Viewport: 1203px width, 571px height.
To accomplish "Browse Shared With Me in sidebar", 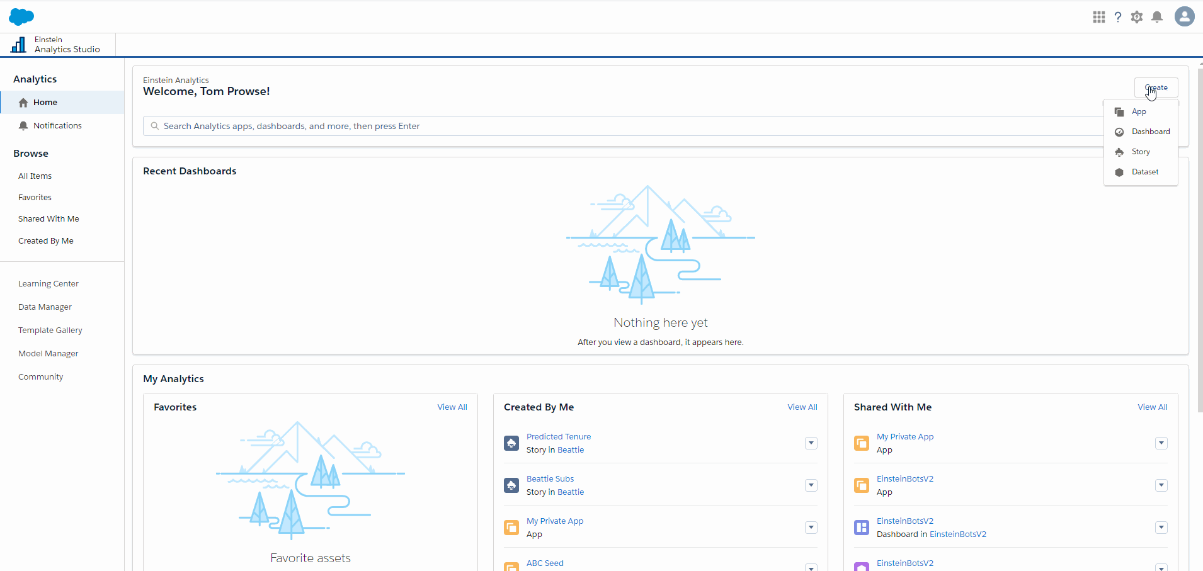I will (49, 219).
